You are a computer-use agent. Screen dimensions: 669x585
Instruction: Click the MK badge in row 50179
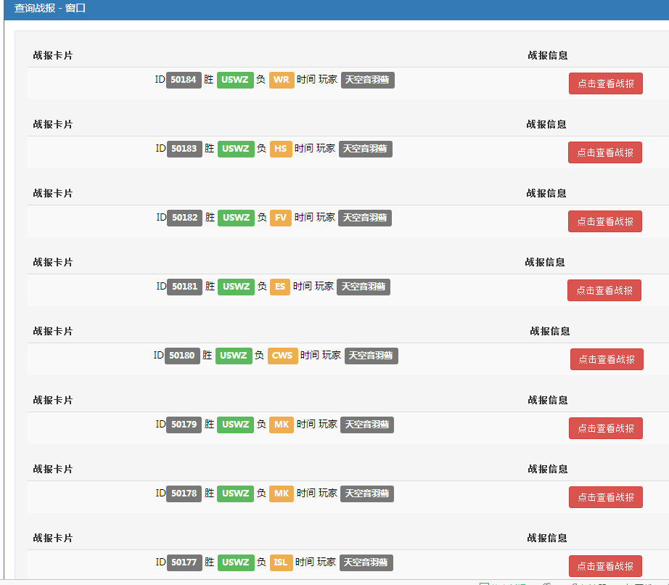(x=282, y=425)
